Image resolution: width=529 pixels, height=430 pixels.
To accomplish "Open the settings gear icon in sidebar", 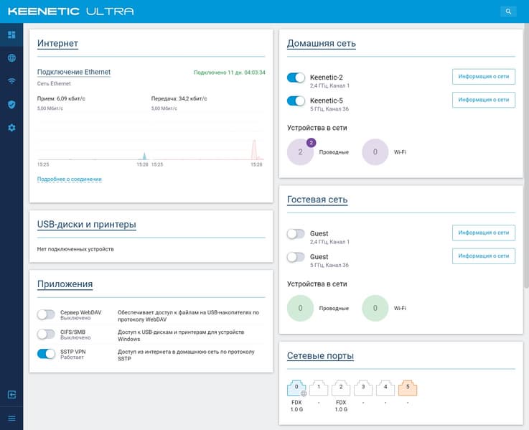I will 11,128.
